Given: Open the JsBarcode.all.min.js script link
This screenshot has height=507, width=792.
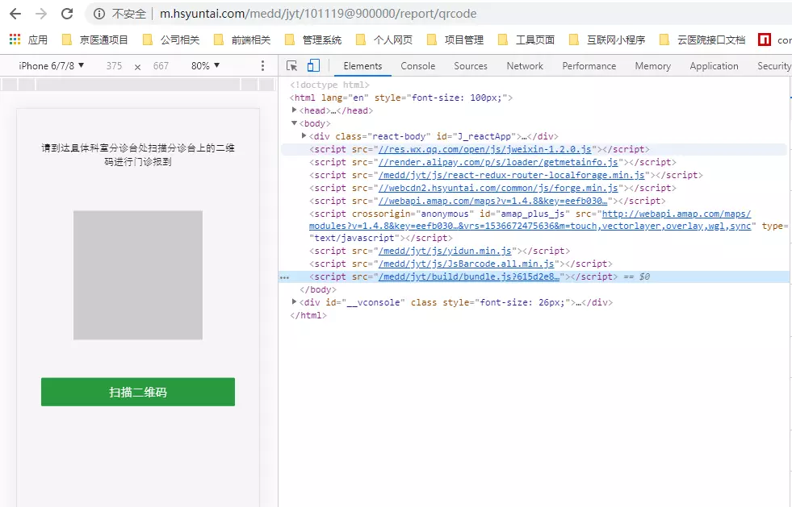Looking at the screenshot, I should (466, 264).
